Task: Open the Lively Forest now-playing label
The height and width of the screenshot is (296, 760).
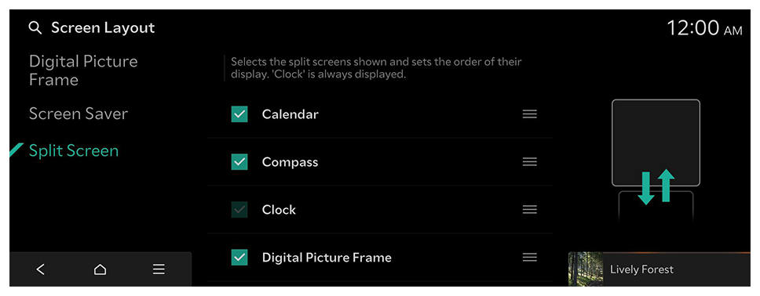Action: click(641, 269)
